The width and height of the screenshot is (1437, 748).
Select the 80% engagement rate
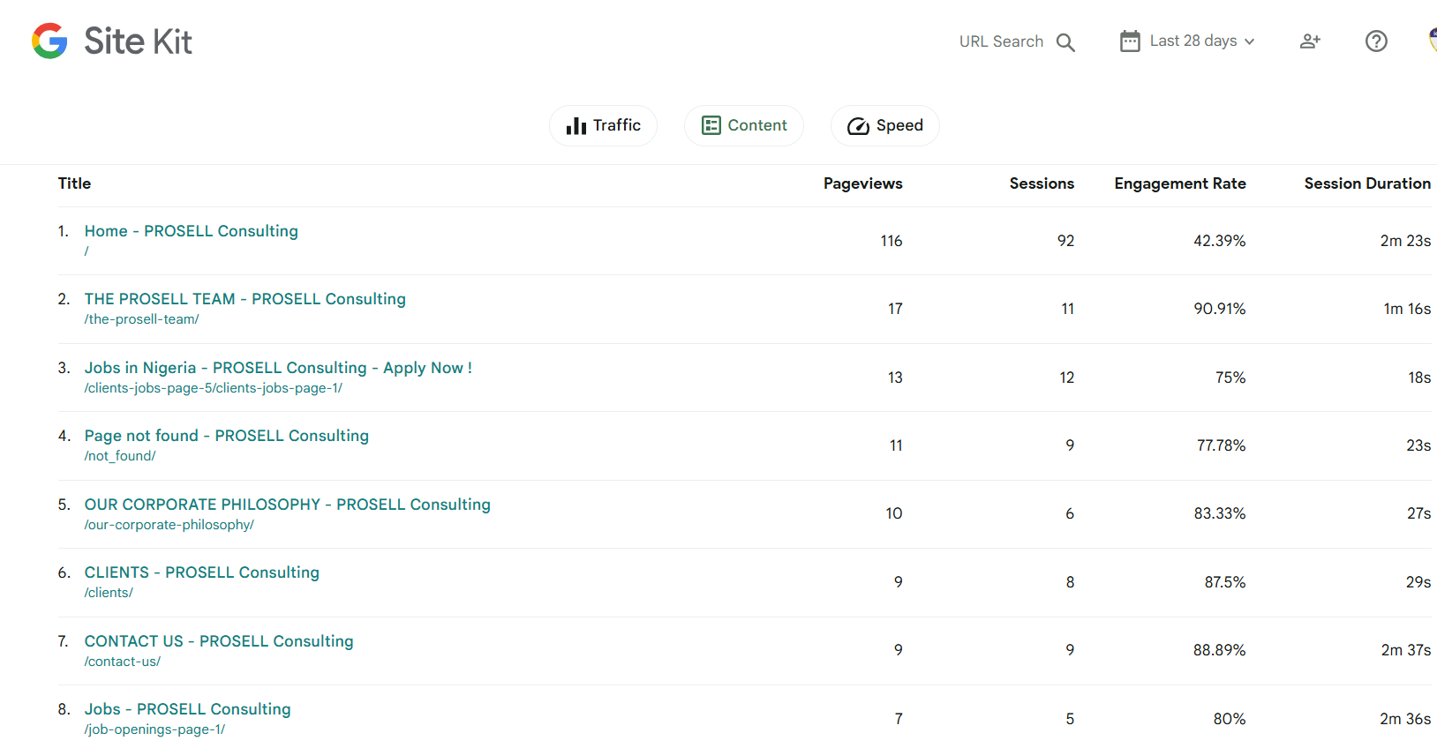[1230, 719]
